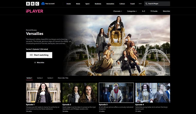Open the Channels dropdown
This screenshot has width=196, height=114.
coord(118,11)
